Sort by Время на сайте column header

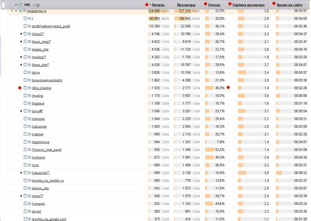click(x=290, y=5)
